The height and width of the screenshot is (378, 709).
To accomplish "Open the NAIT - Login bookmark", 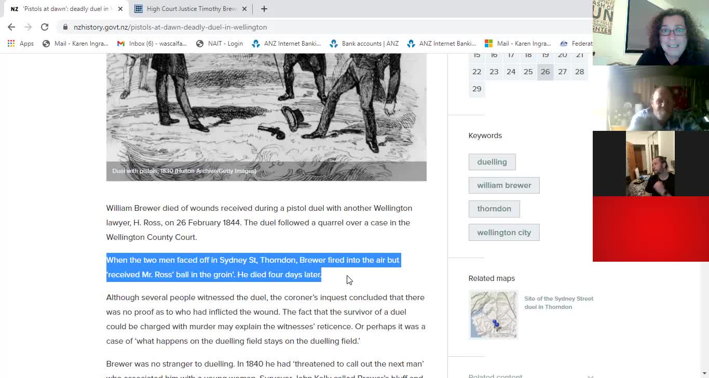I will click(219, 44).
